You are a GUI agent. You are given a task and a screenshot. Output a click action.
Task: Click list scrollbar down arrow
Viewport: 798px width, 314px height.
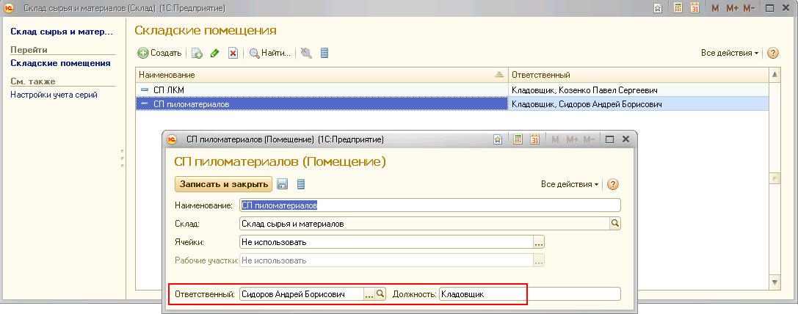775,282
